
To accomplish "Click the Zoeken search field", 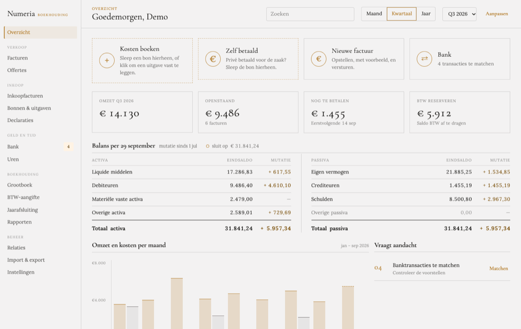I will [x=310, y=14].
